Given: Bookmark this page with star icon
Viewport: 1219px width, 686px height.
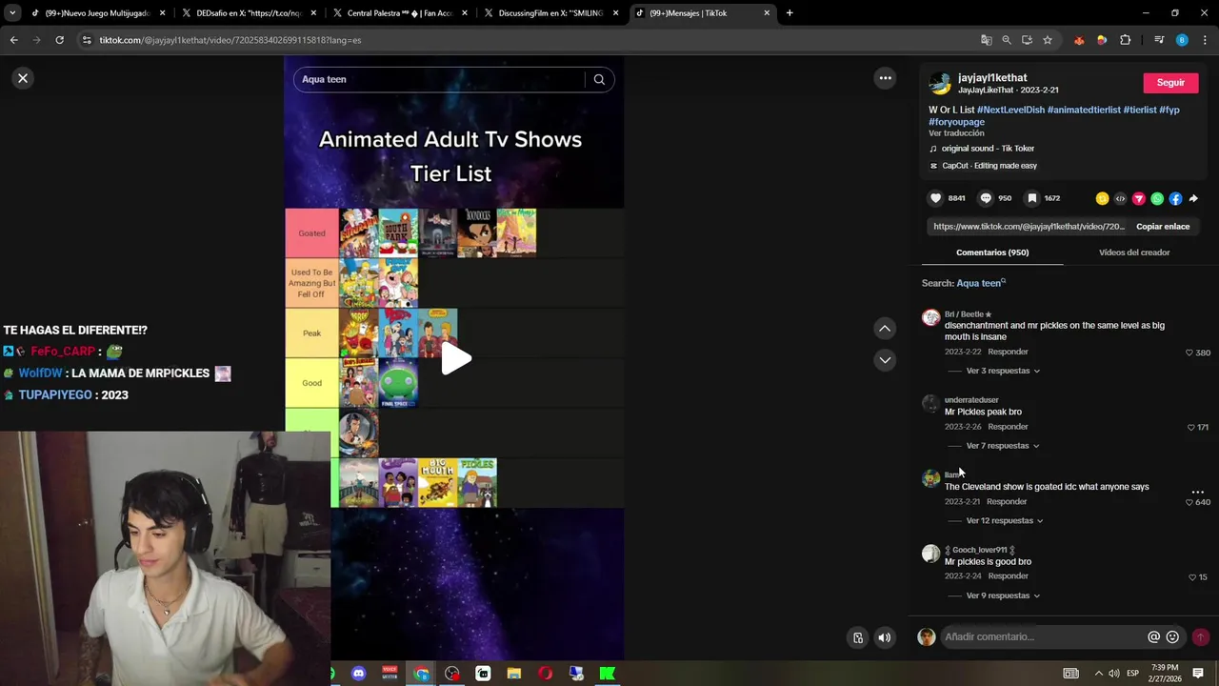Looking at the screenshot, I should [x=1048, y=40].
